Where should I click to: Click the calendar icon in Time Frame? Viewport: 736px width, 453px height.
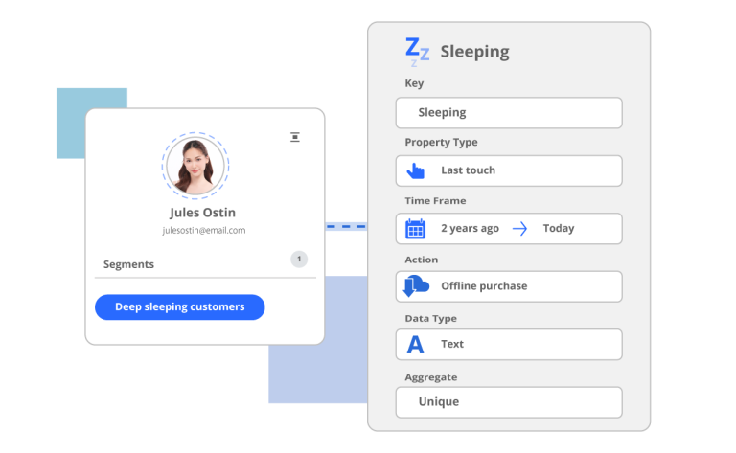415,229
